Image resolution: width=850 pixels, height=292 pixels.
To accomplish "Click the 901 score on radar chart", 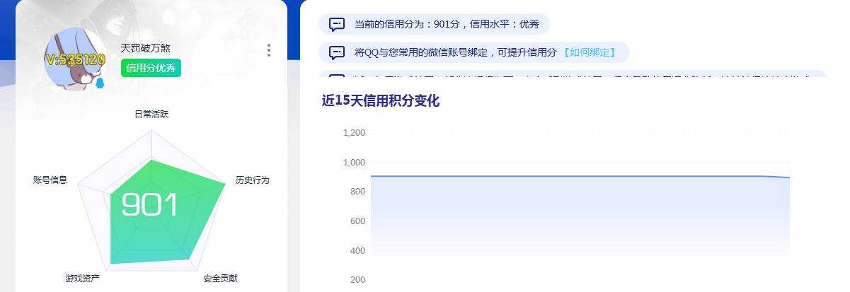I will pos(149,205).
